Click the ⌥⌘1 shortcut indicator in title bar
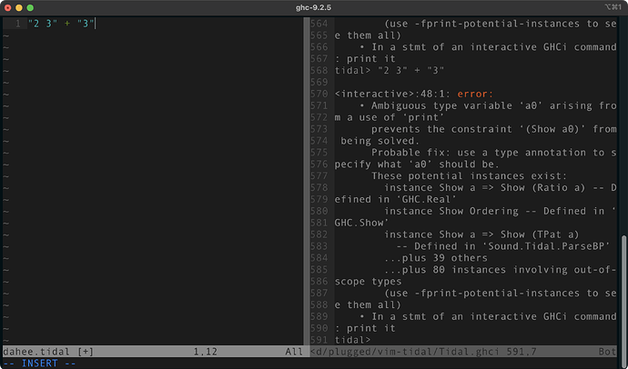Screen dimensions: 628x369 click(x=613, y=7)
